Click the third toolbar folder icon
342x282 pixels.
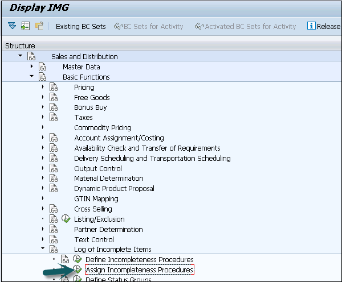click(39, 26)
